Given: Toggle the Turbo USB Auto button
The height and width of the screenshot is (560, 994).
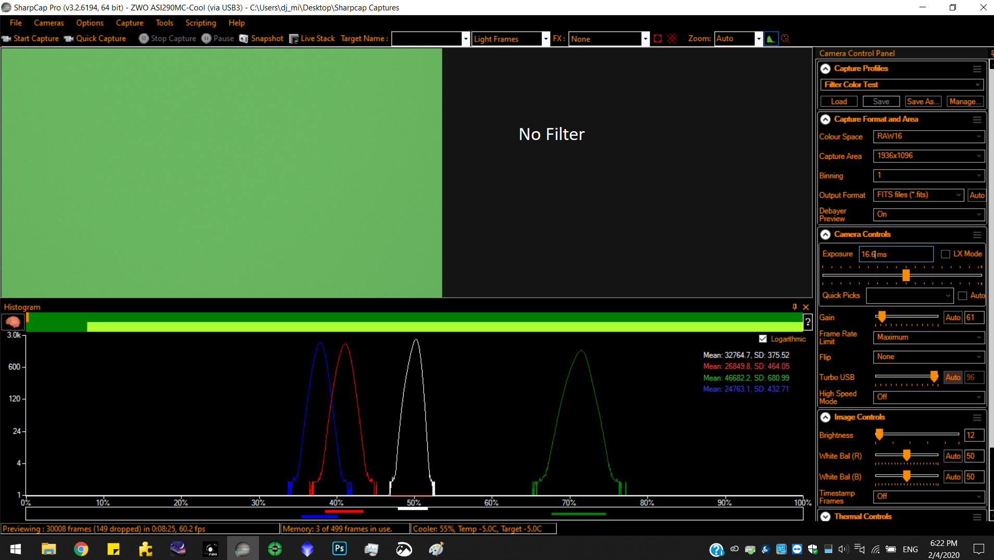Looking at the screenshot, I should 953,377.
